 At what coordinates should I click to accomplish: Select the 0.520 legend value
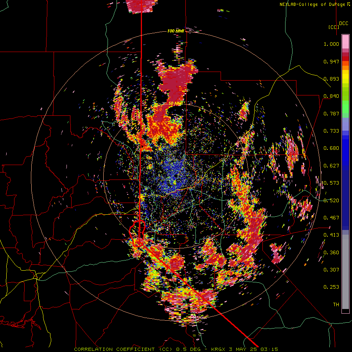(331, 201)
